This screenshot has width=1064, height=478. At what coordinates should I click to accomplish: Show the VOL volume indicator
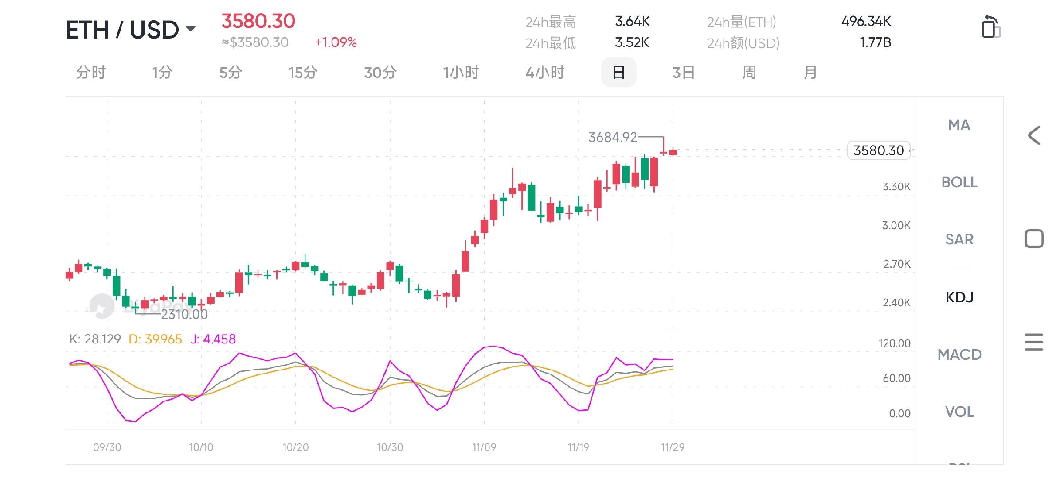tap(959, 412)
